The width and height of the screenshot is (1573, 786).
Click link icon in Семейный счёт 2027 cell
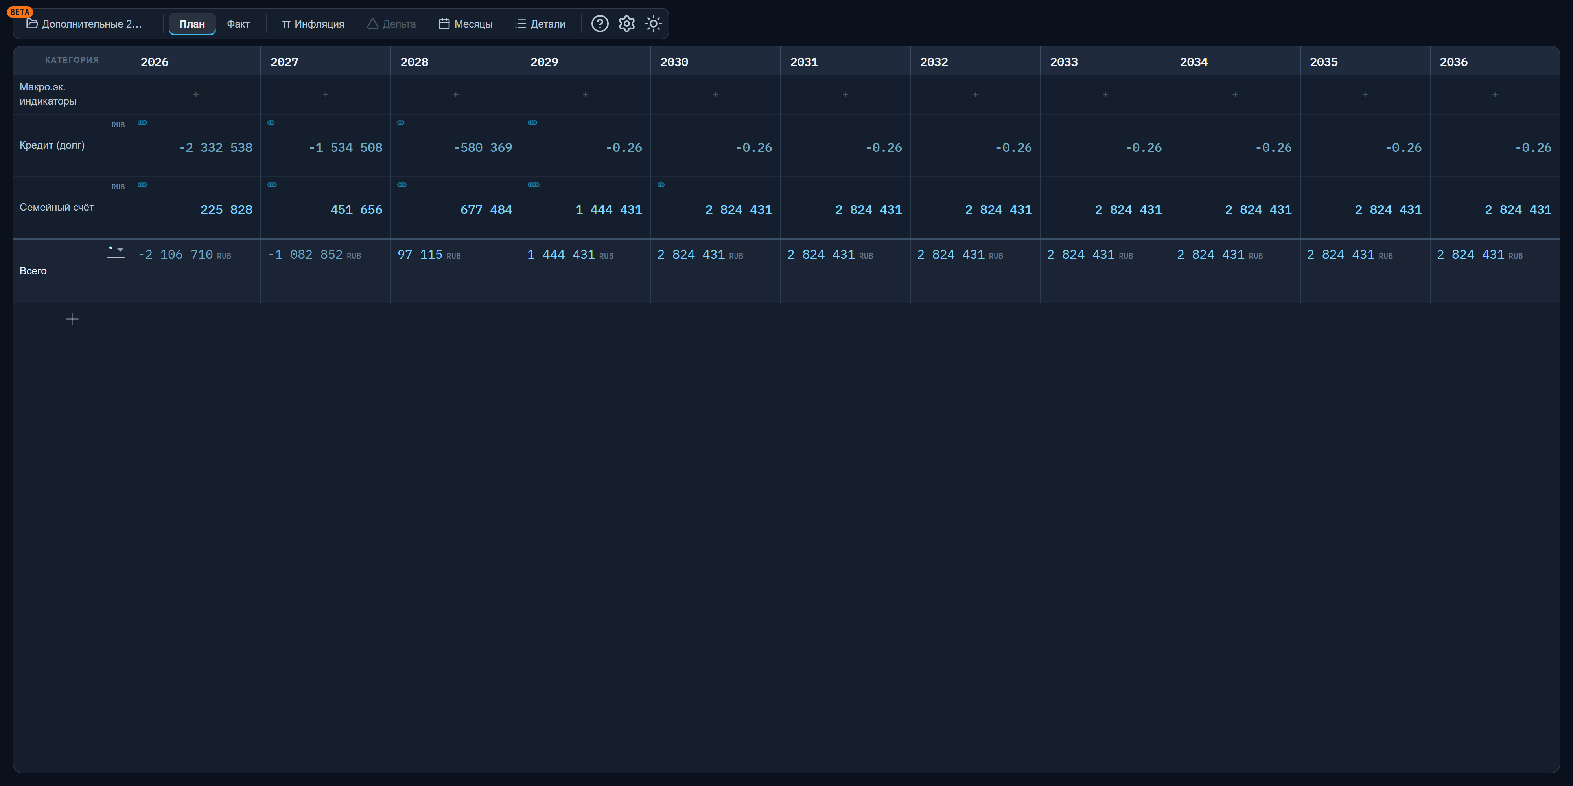pos(273,185)
